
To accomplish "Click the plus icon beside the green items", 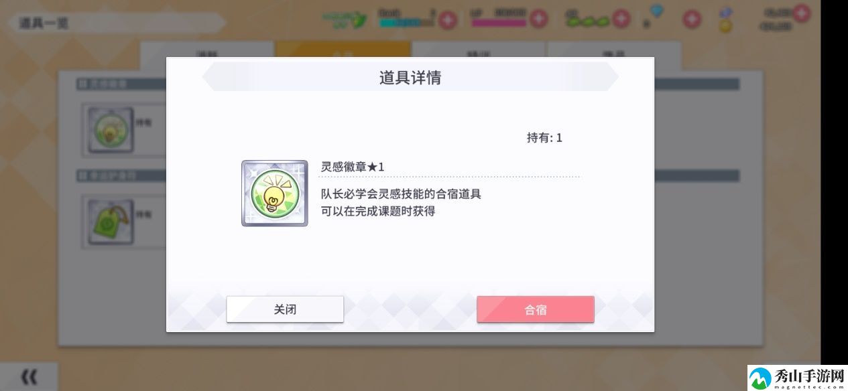I will [x=621, y=19].
